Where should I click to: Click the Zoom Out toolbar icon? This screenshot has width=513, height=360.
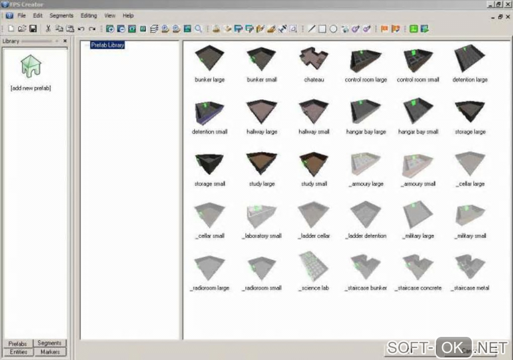pos(121,29)
